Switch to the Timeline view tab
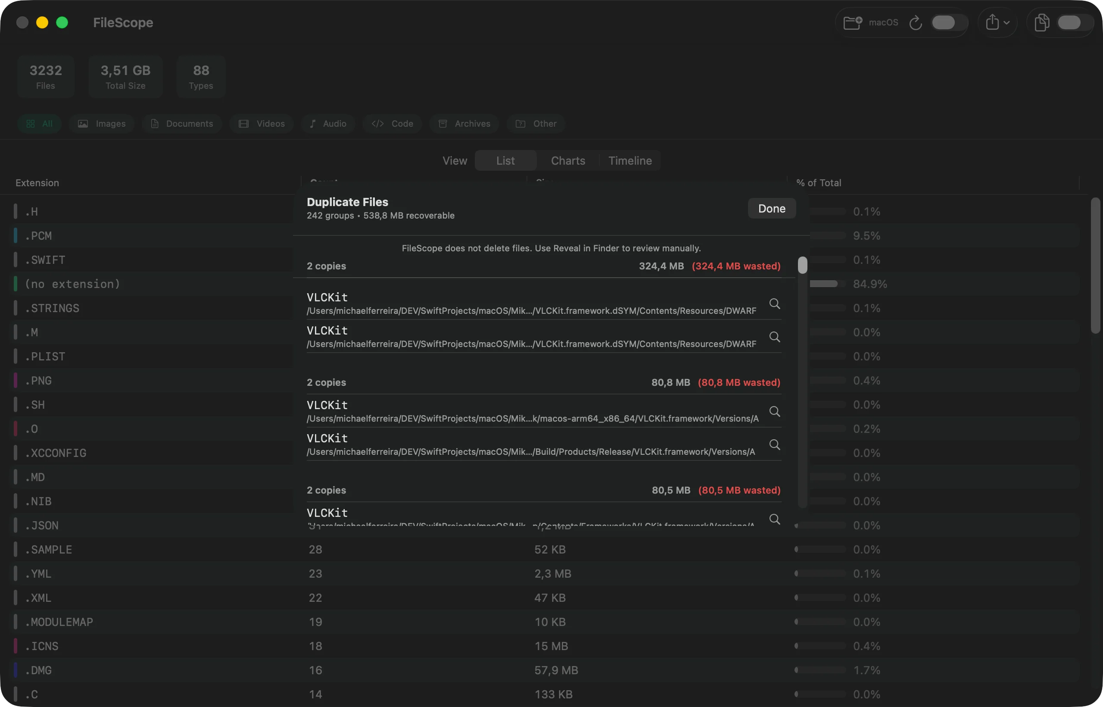Image resolution: width=1103 pixels, height=707 pixels. click(x=630, y=161)
